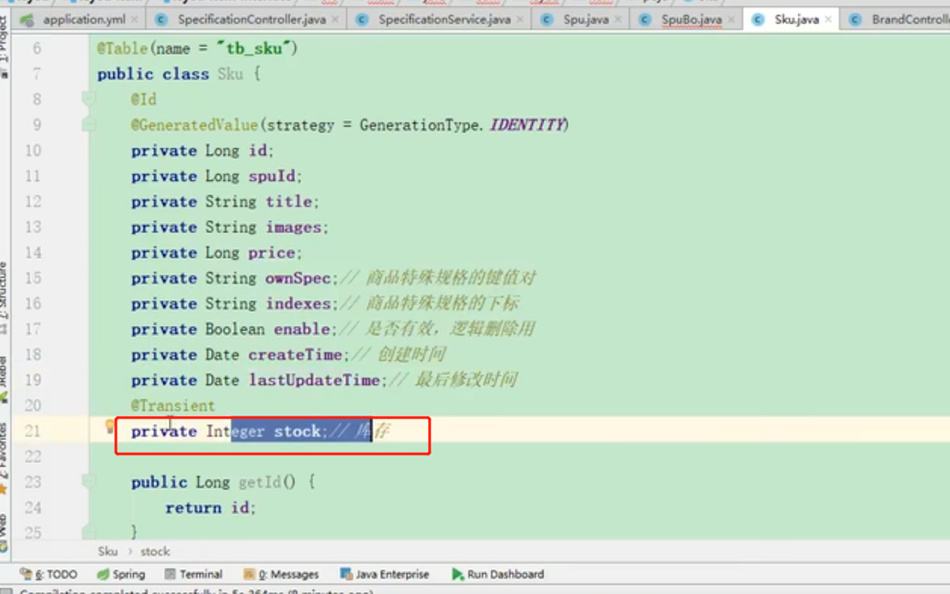Click the Spring leaf icon in bottom bar
950x594 pixels.
pyautogui.click(x=103, y=574)
